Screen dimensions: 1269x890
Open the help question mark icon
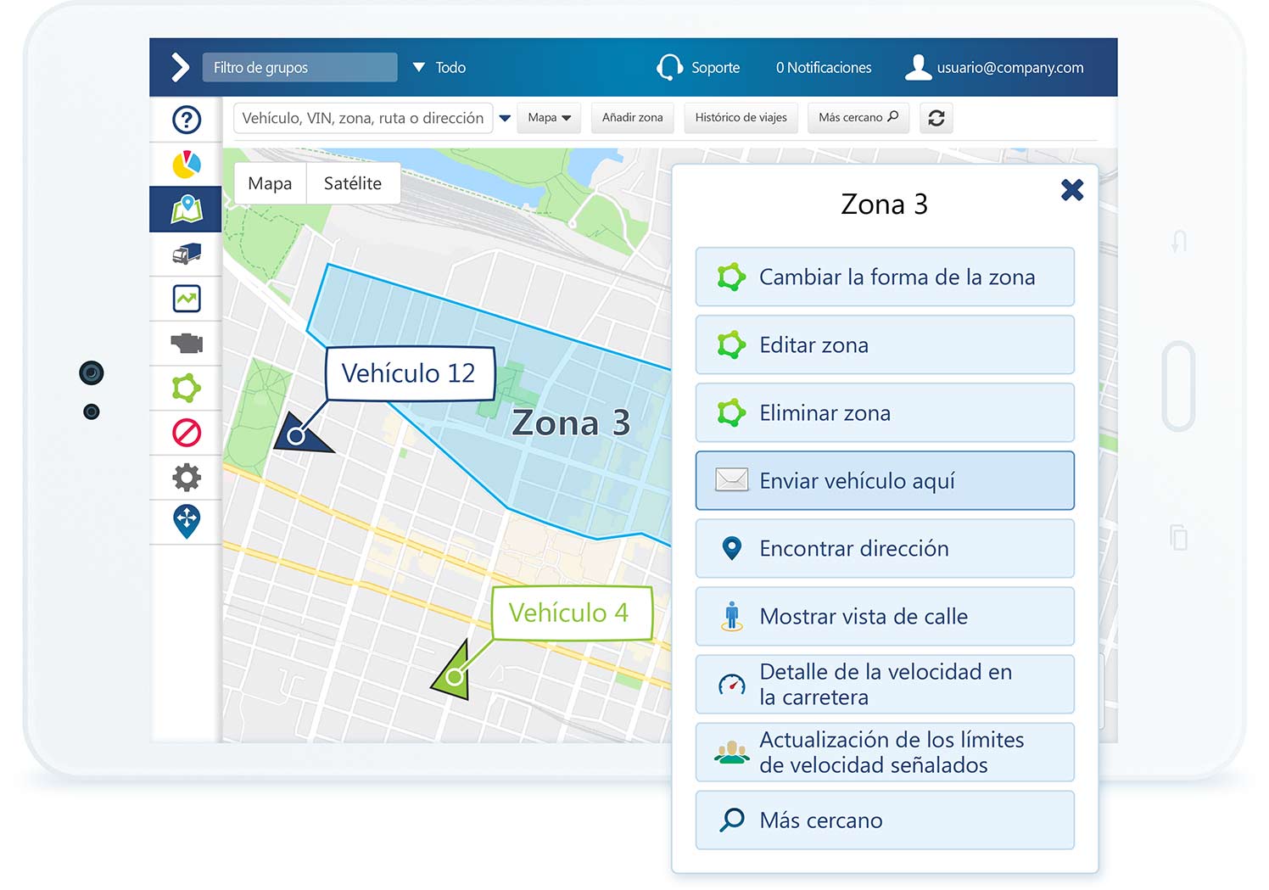(187, 120)
